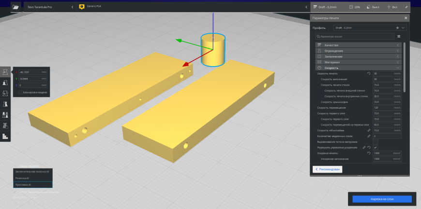Click the Generic PLA material badge icon
421x209 pixels.
82,7
